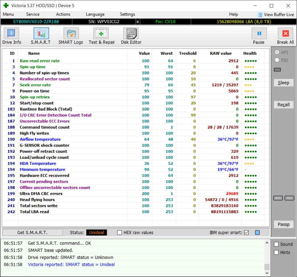Enable the Hints checkbox
This screenshot has height=277, width=297.
tap(276, 252)
